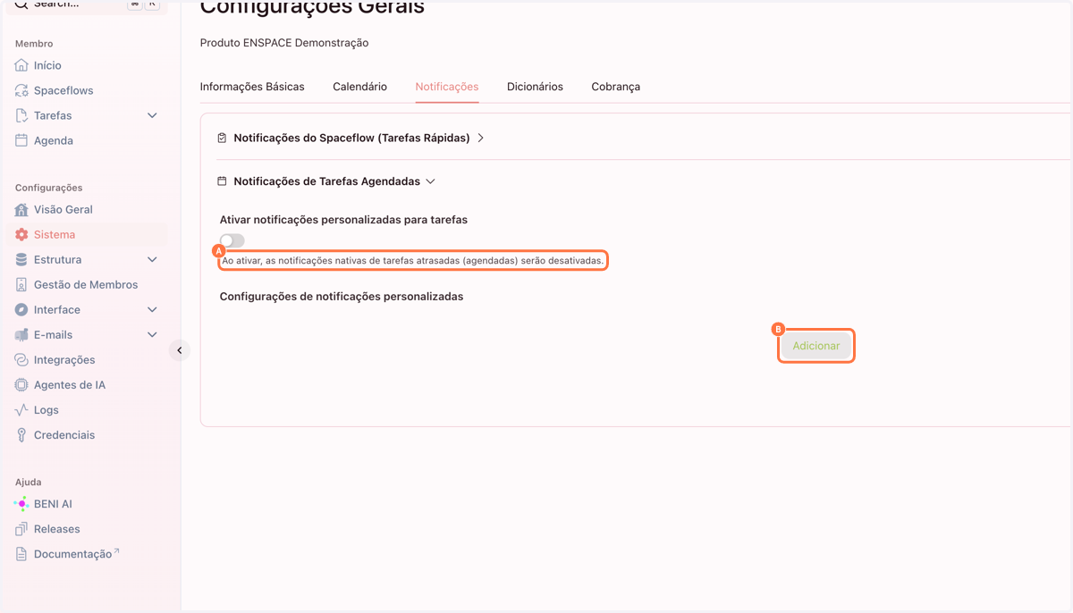Viewport: 1073px width, 613px height.
Task: Click the Spaceflows sidebar icon
Action: point(22,90)
